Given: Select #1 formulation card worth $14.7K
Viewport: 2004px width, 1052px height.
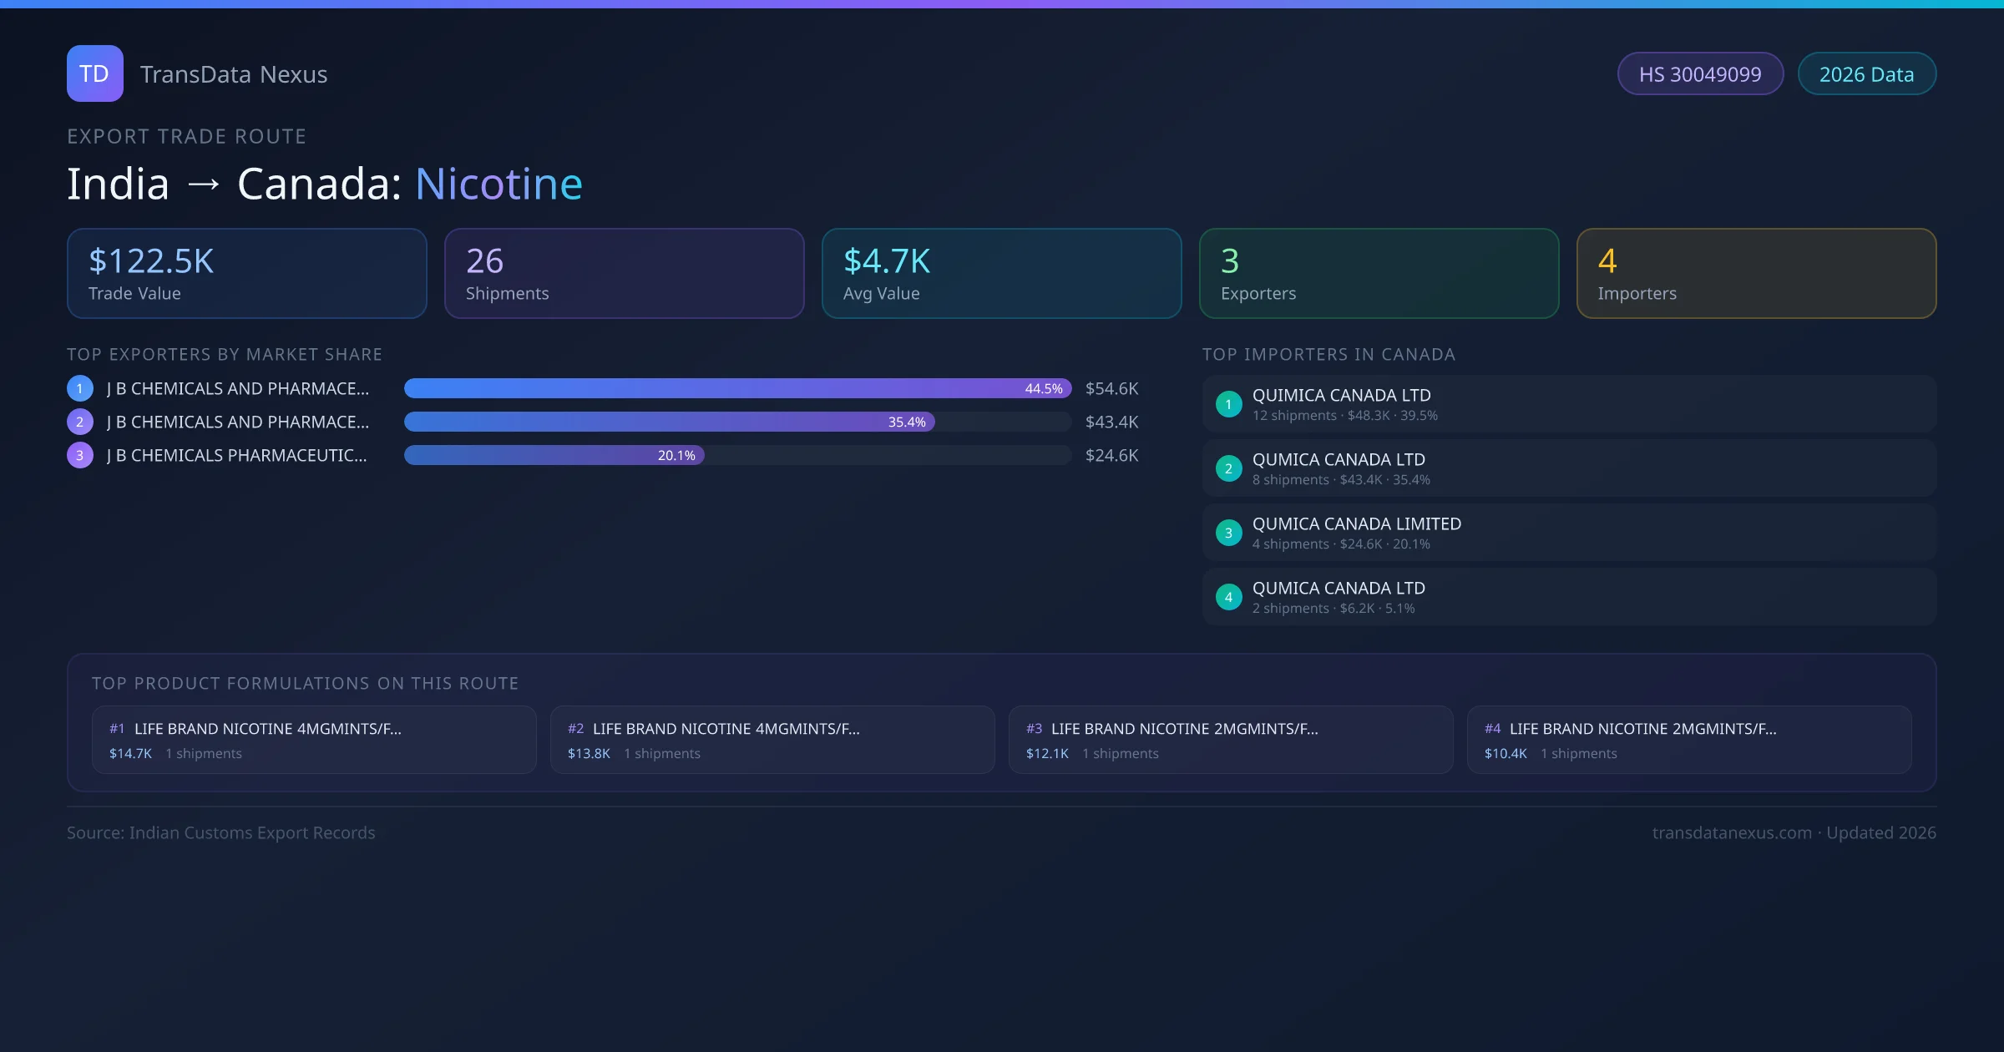Looking at the screenshot, I should [x=313, y=740].
